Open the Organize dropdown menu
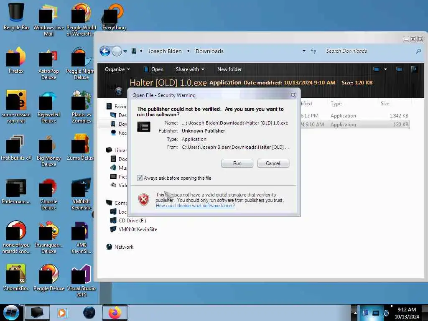 [117, 69]
